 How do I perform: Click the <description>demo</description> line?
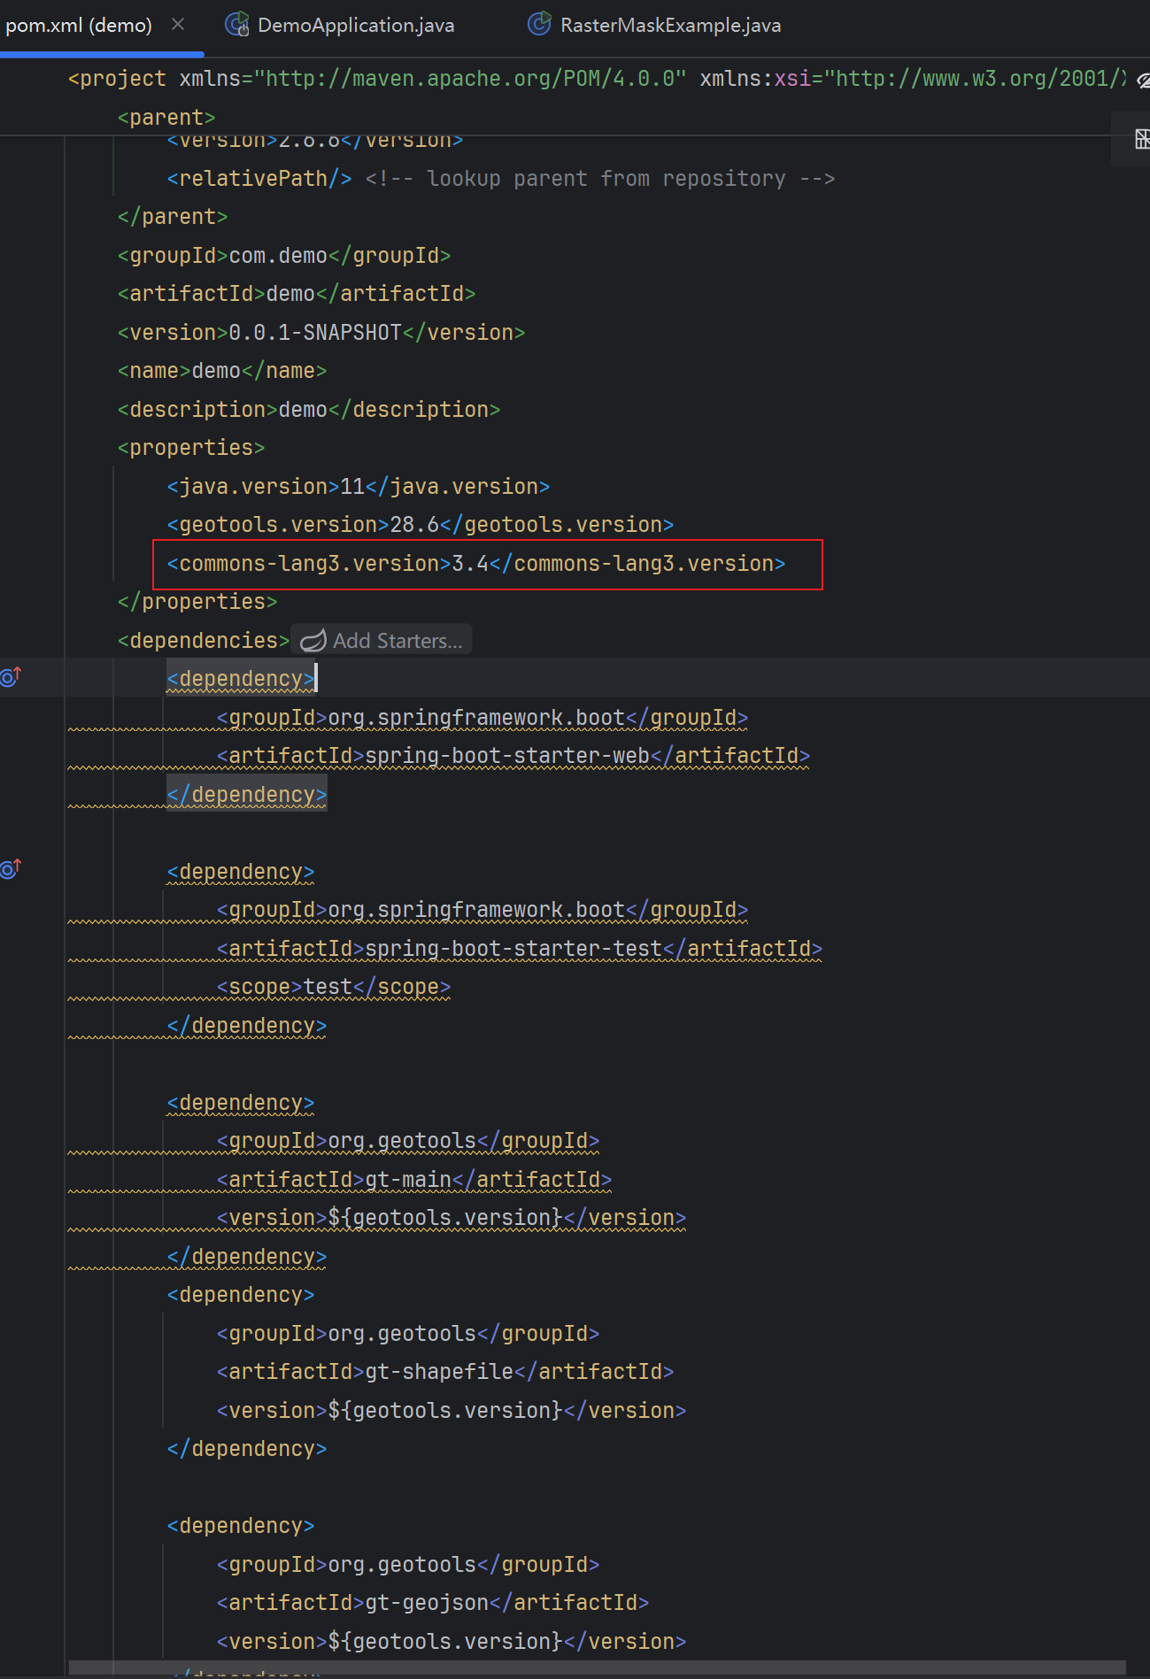tap(309, 410)
